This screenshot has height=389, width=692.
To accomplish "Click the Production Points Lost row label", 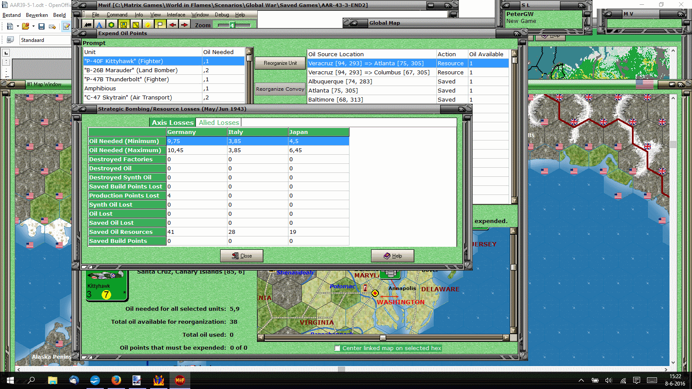I will click(127, 196).
